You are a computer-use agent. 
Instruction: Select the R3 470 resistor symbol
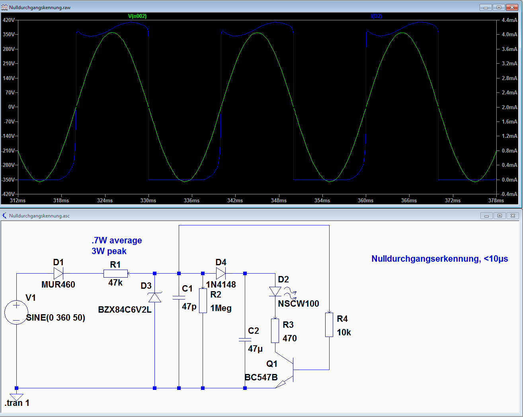click(275, 331)
